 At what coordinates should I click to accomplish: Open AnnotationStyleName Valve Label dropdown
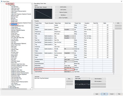pyautogui.click(x=69, y=60)
